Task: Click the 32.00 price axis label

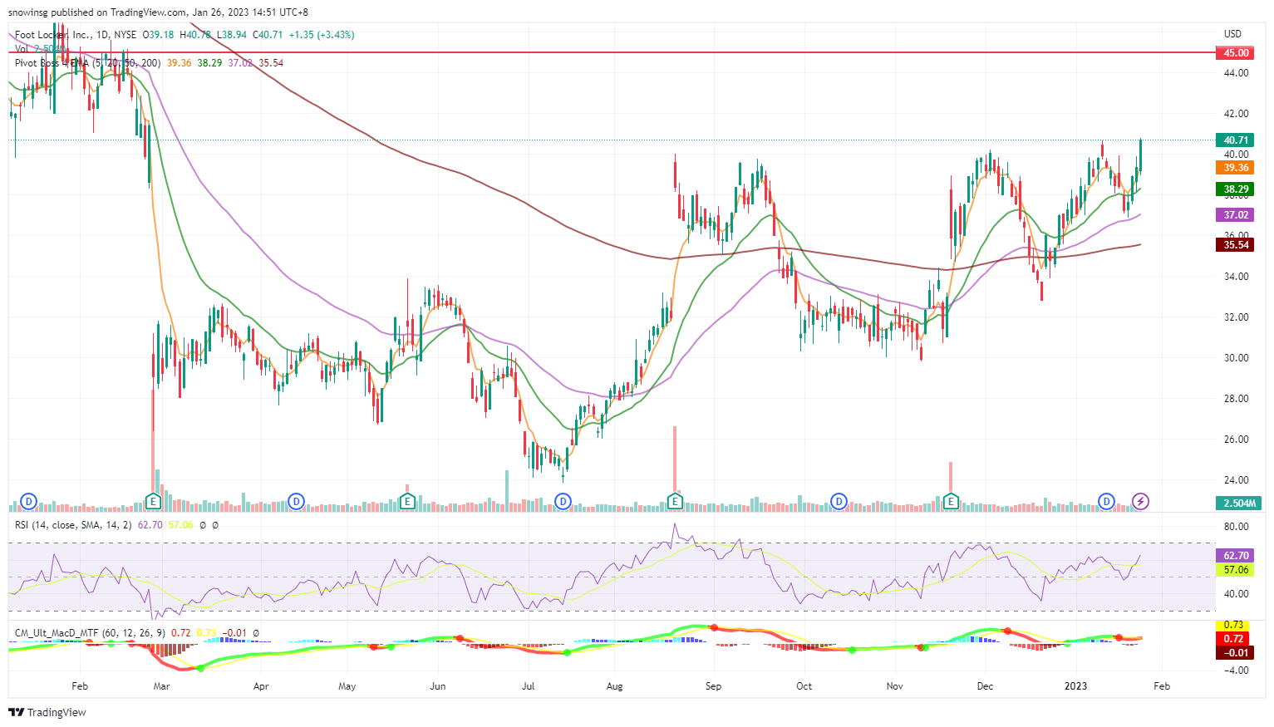Action: 1235,317
